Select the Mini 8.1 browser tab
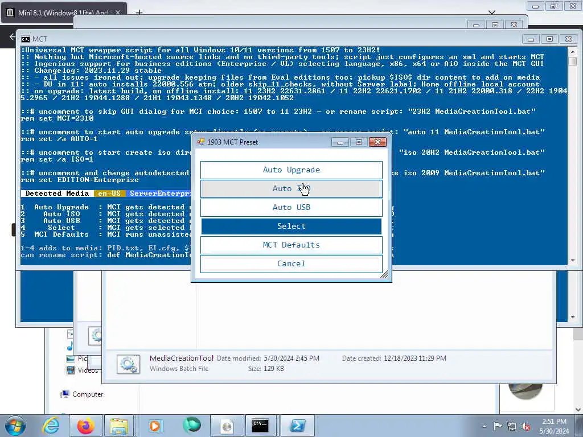 coord(63,13)
